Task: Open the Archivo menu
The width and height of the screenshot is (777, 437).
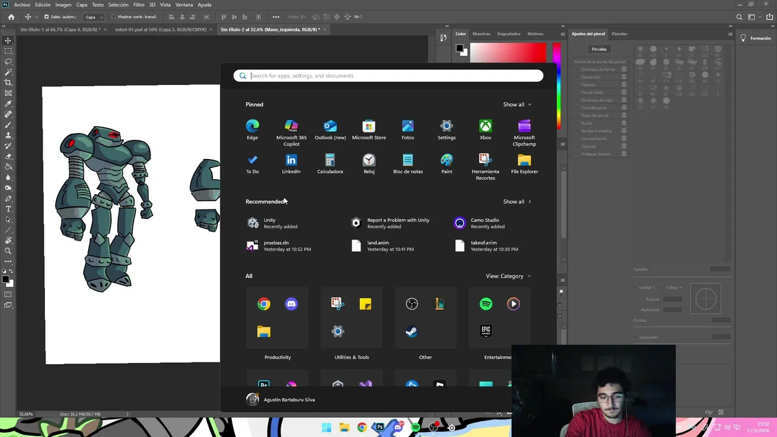Action: [22, 5]
